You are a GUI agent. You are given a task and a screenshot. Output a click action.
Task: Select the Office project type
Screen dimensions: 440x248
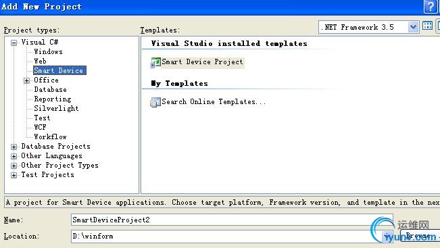tap(47, 80)
